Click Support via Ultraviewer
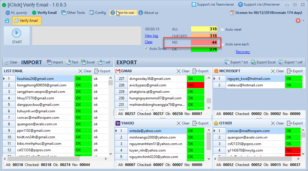Image resolution: width=308 pixels, height=171 pixels. tap(259, 4)
